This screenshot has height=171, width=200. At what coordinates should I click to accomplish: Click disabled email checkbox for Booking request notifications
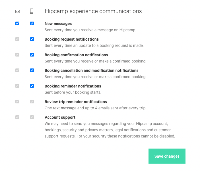tap(17, 39)
